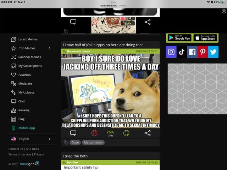This screenshot has width=227, height=170.
Task: Open the Horsecock.owner user profile link
Action: click(x=79, y=51)
